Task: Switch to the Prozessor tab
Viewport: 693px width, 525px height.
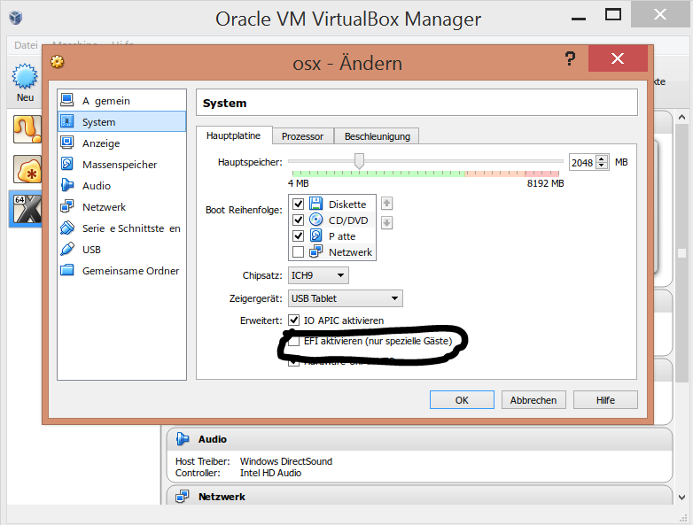Action: tap(302, 136)
